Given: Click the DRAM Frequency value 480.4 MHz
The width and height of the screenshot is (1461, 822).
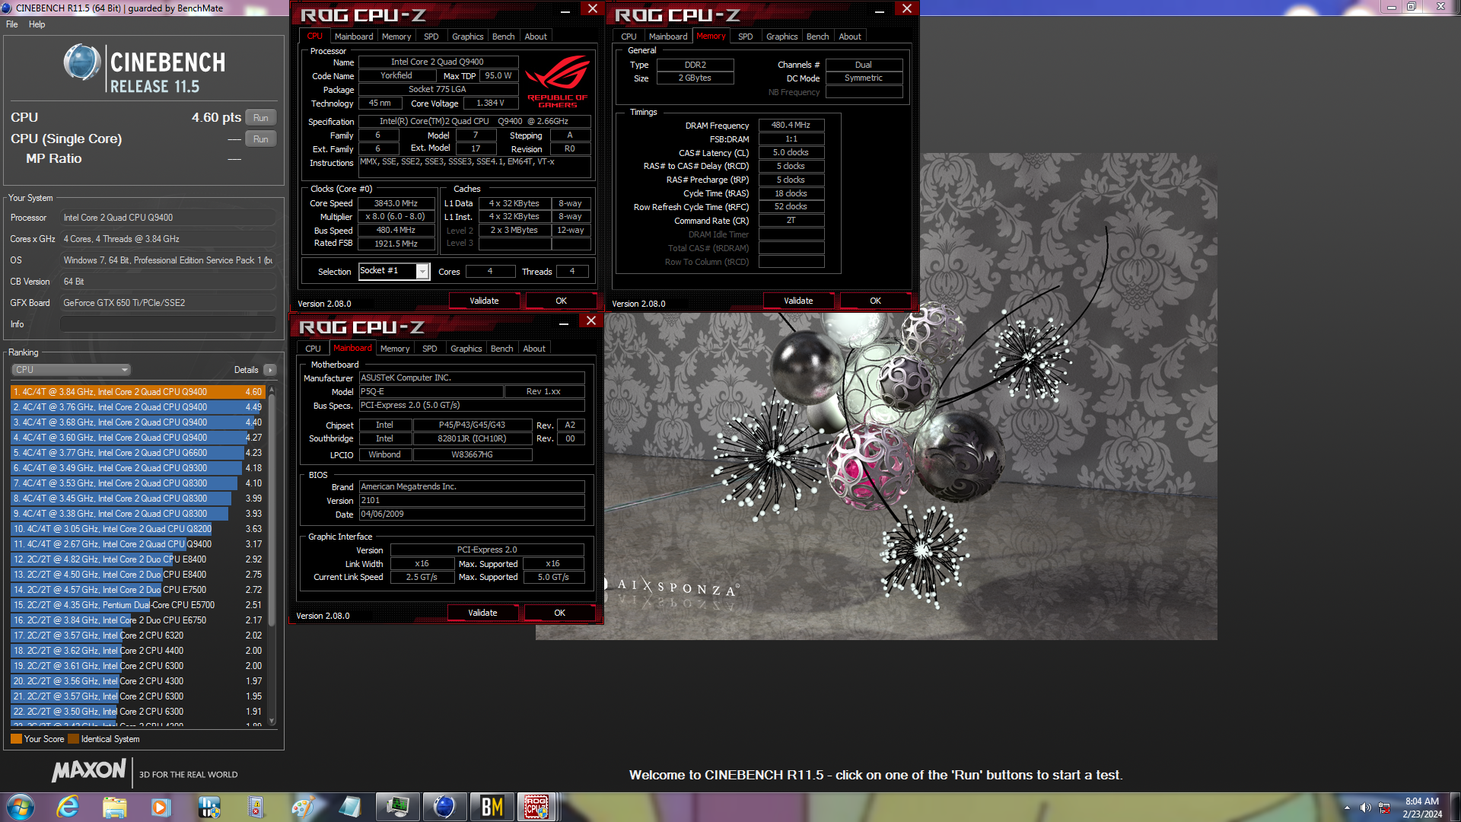Looking at the screenshot, I should tap(791, 125).
